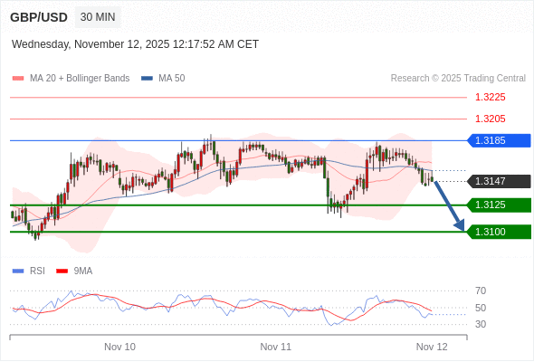Select the 30 MIN timeframe badge
This screenshot has height=362, width=534.
[x=98, y=17]
